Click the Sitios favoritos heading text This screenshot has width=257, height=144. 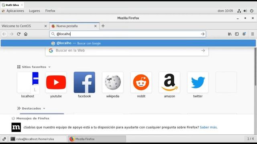[x=34, y=67]
